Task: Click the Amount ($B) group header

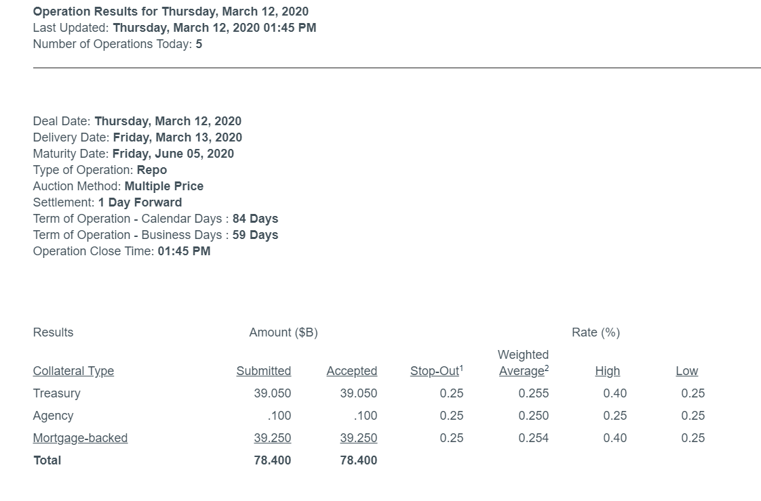Action: tap(283, 332)
